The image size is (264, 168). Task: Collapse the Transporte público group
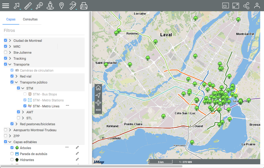point(16,82)
